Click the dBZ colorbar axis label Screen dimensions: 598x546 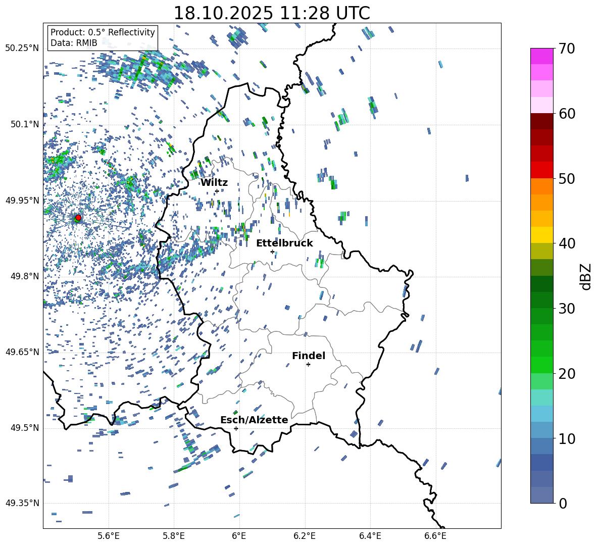click(586, 276)
